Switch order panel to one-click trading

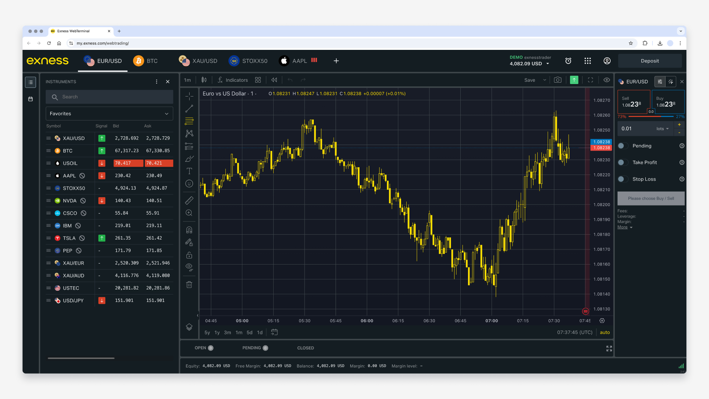[x=671, y=82]
